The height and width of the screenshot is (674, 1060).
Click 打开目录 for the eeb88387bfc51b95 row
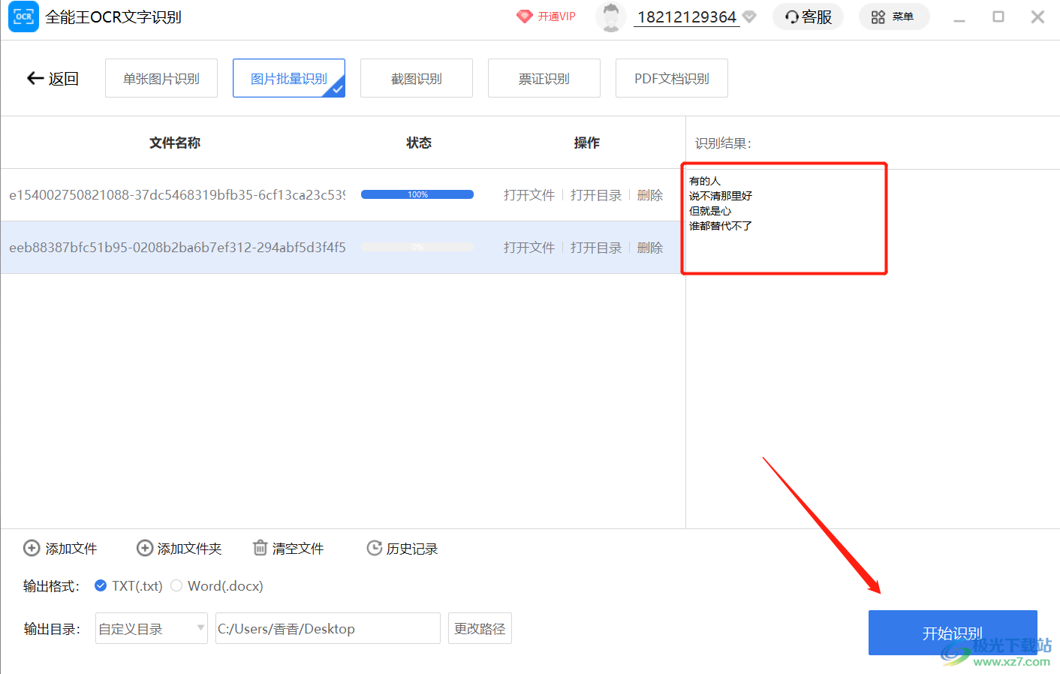tap(596, 248)
